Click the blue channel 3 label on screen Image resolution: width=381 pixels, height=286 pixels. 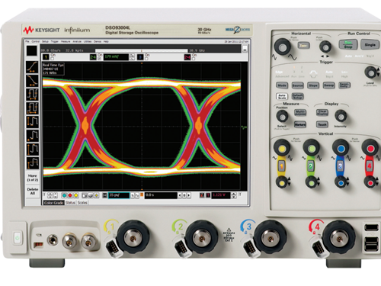(140, 57)
